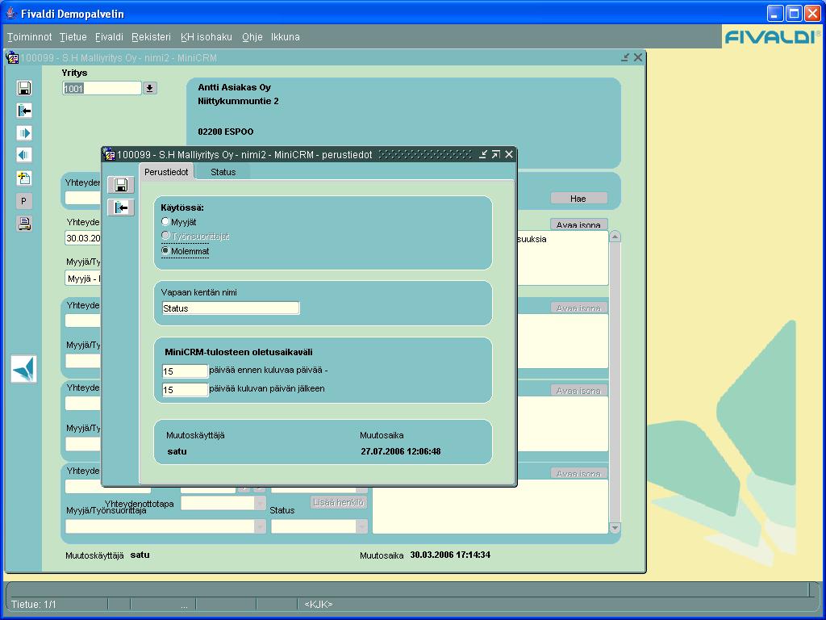Click the address line 'Niittykummuntie 2'
This screenshot has height=620, width=826.
(x=238, y=101)
